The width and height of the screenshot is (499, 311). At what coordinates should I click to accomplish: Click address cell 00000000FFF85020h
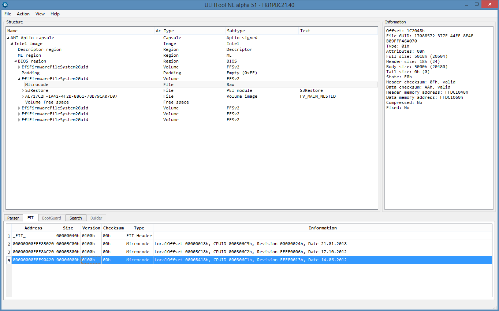(33, 244)
